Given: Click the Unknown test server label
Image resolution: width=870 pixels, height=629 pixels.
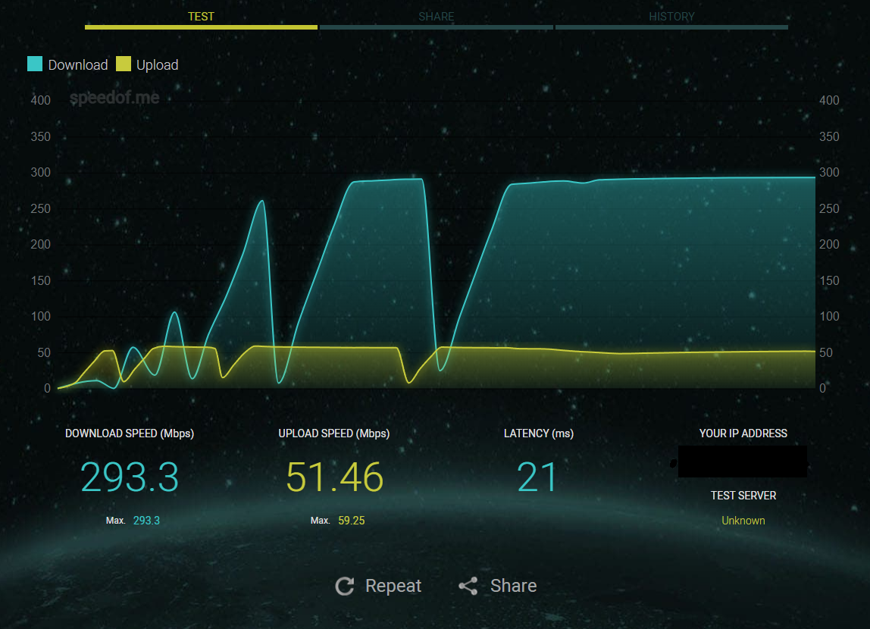Looking at the screenshot, I should [743, 521].
